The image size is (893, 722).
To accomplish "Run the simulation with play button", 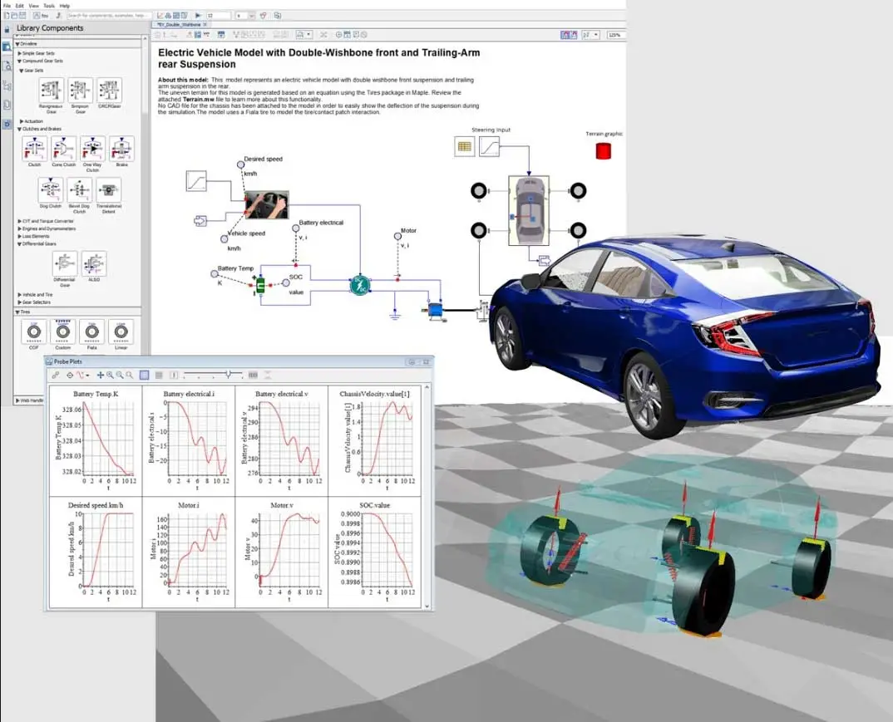I will click(x=198, y=15).
